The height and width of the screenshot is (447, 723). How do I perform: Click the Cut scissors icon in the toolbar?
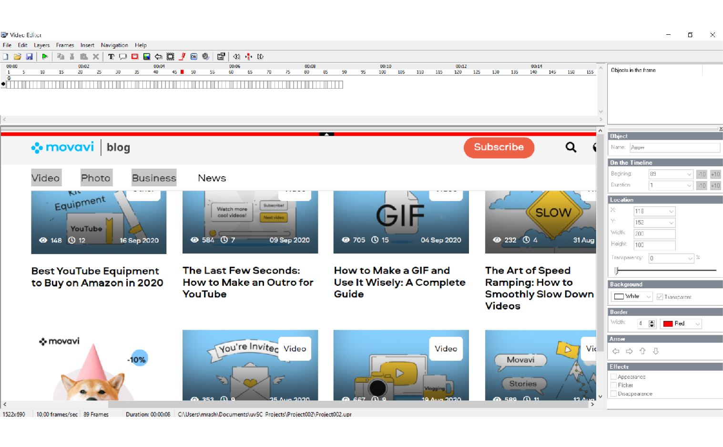[72, 57]
